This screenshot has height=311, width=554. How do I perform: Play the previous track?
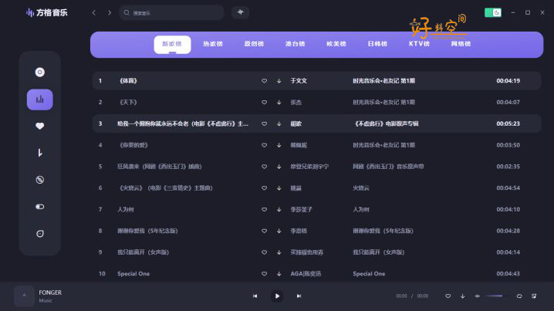(255, 296)
